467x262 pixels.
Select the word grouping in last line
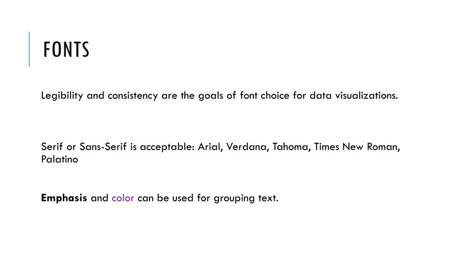click(x=234, y=198)
